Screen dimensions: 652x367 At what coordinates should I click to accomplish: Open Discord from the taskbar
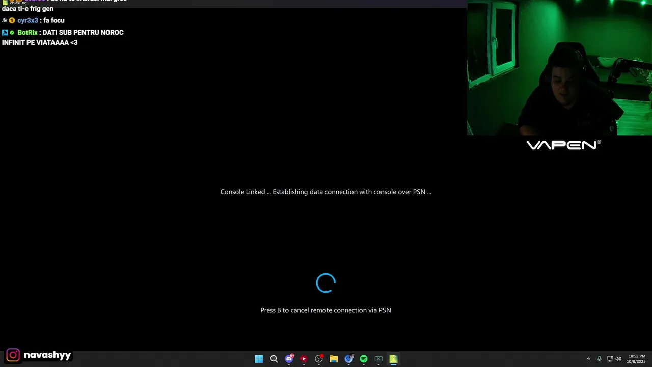[x=289, y=359]
